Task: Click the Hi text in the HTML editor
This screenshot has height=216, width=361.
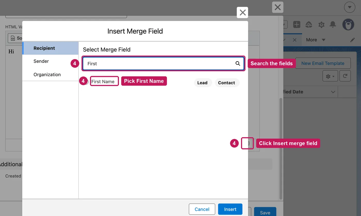Action: 11,51
